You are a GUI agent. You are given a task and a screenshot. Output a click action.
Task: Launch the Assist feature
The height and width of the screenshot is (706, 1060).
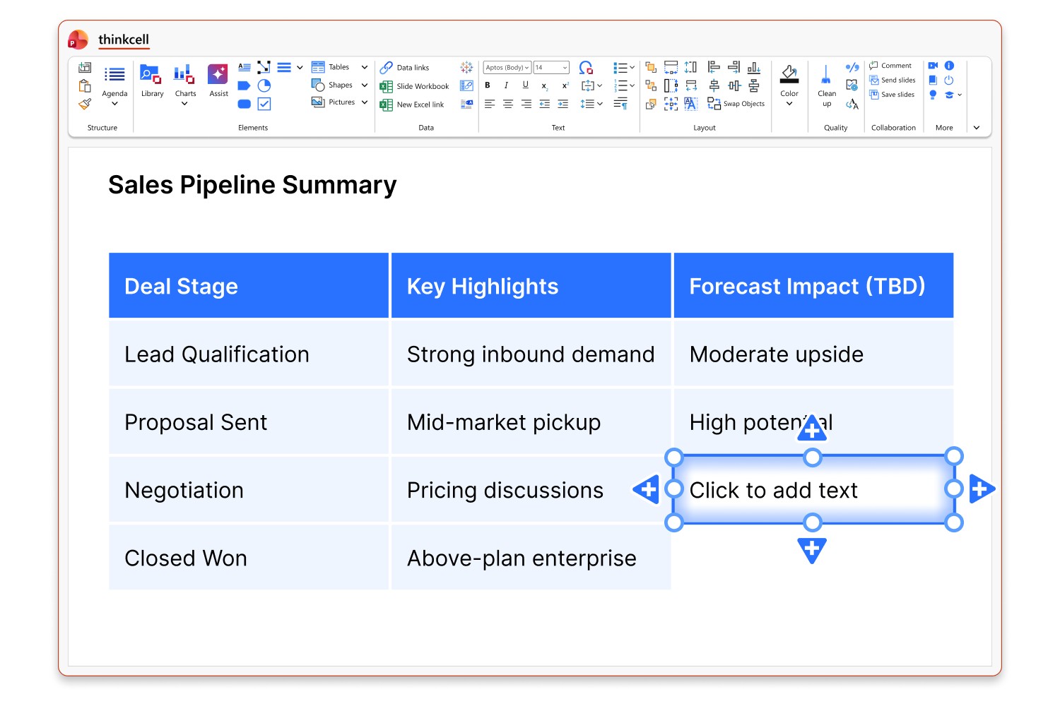[x=218, y=80]
